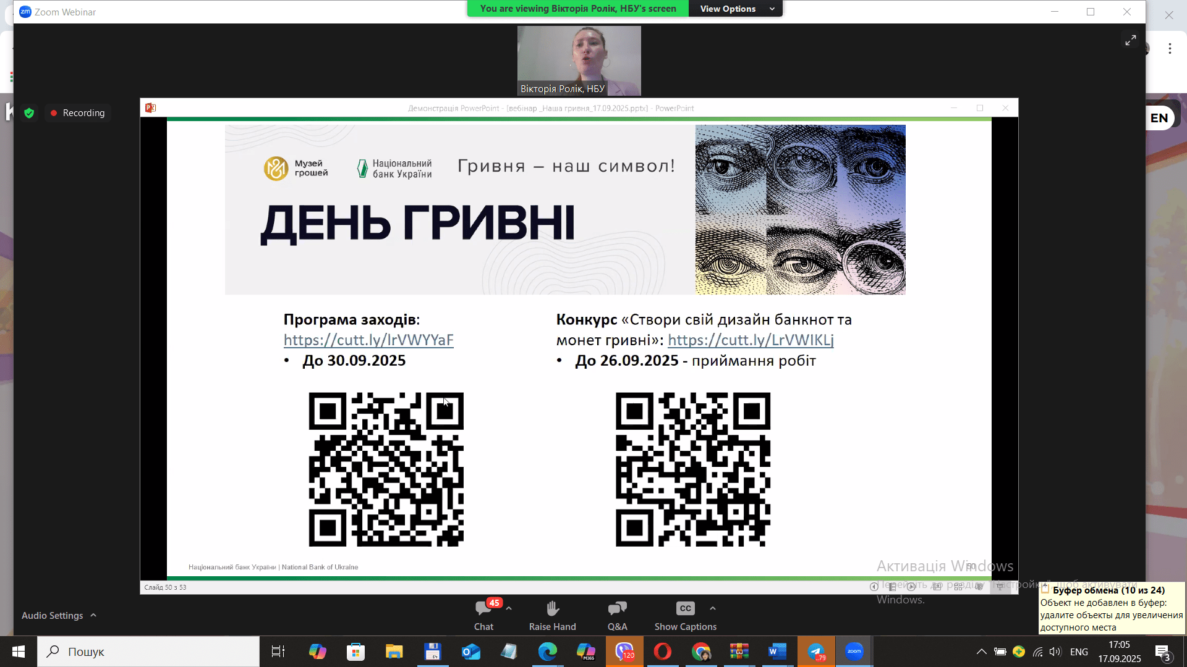Open the https://cutt.ly/LrVWIKLj contest link
1187x667 pixels.
[x=751, y=340]
